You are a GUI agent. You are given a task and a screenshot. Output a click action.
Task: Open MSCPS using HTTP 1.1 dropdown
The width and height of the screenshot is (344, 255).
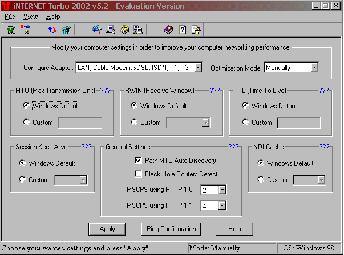(x=222, y=205)
